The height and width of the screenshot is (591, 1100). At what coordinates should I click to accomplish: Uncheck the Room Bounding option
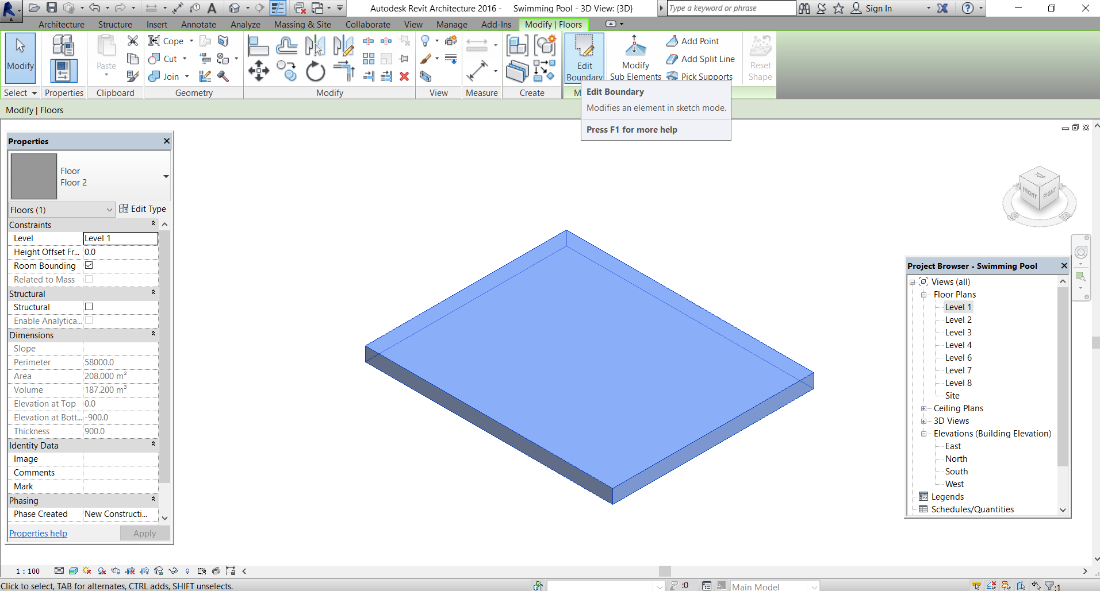89,265
